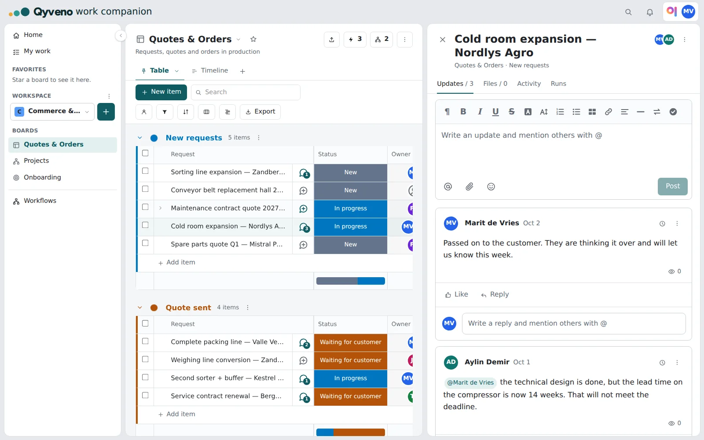This screenshot has width=704, height=440.
Task: Check the Conveyor belt replacement row
Action: click(x=145, y=189)
